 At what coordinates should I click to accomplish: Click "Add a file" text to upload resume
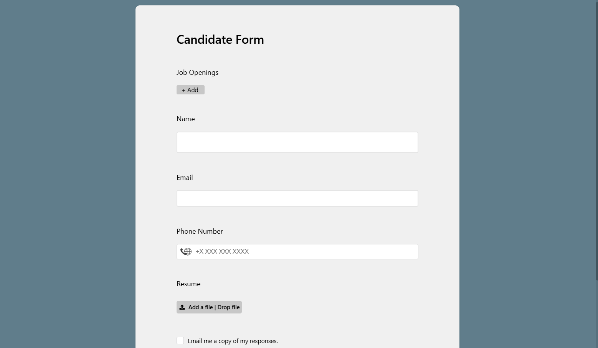point(200,307)
